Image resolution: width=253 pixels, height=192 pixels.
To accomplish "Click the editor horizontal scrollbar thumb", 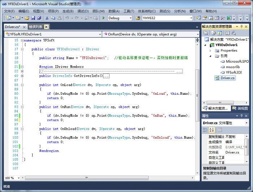I will [87, 178].
